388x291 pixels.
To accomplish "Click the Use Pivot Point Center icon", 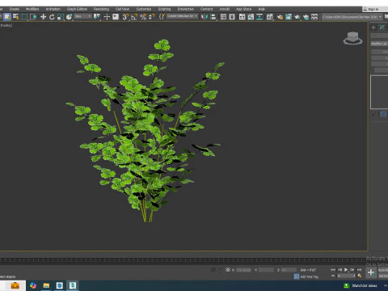I will coord(96,17).
